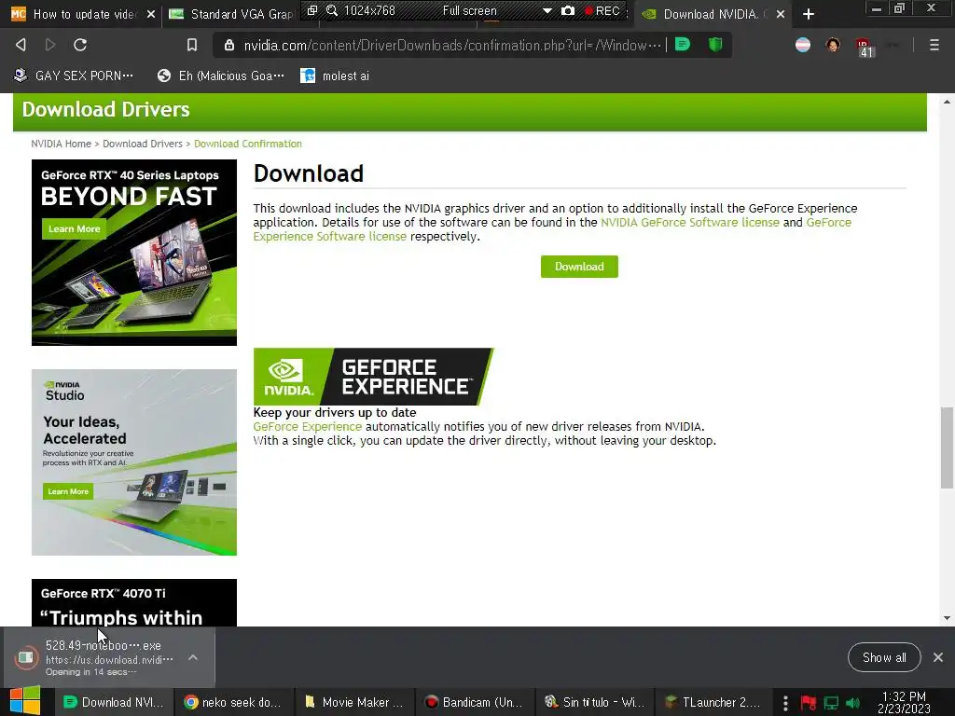Click the Bandicam window mode icon
Viewport: 955px width, 716px height.
[x=311, y=10]
